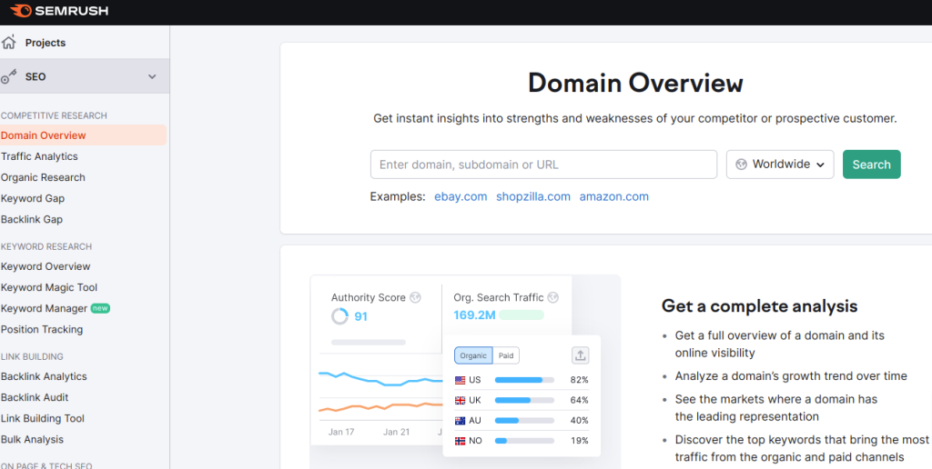The height and width of the screenshot is (469, 932).
Task: Click the Projects home icon
Action: [8, 43]
